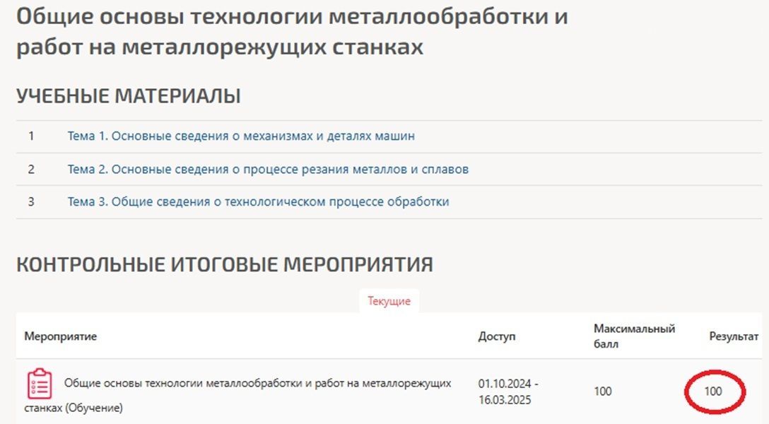This screenshot has width=769, height=424.
Task: Click row number 3 in materials list
Action: point(31,201)
